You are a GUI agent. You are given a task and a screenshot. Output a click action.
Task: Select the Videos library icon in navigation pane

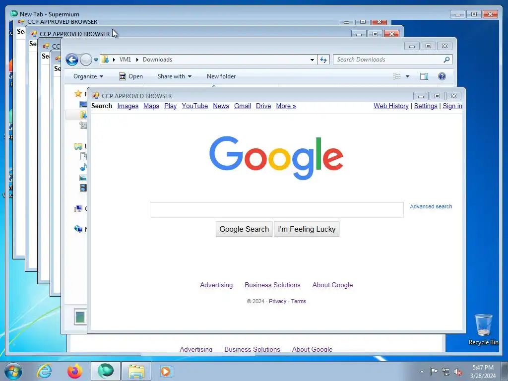(83, 188)
